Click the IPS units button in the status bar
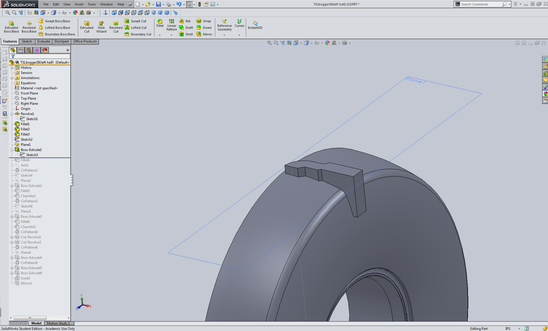The width and height of the screenshot is (548, 331). pos(508,328)
